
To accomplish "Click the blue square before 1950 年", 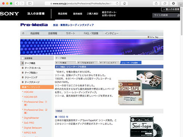I will (56, 117).
